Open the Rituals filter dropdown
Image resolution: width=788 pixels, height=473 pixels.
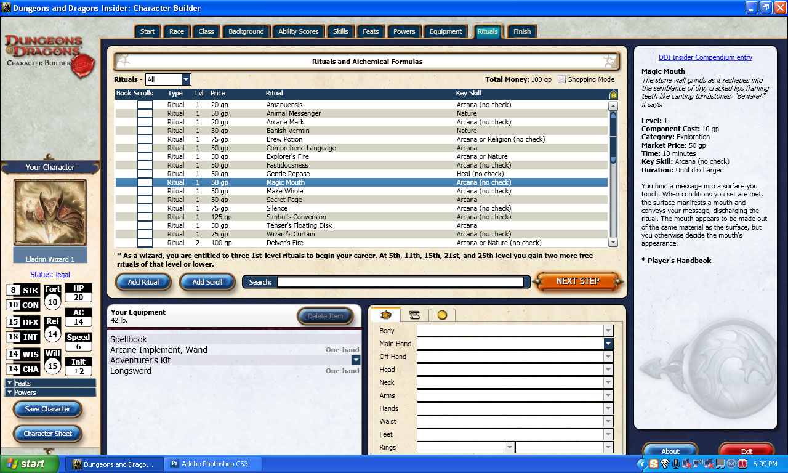(186, 79)
